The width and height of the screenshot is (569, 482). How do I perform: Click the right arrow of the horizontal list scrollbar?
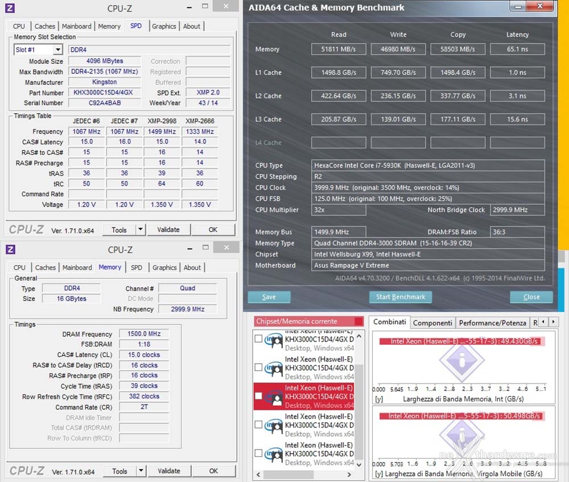(349, 475)
